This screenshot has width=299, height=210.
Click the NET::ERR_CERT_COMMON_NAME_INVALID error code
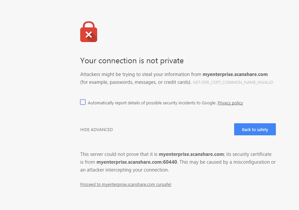[233, 82]
